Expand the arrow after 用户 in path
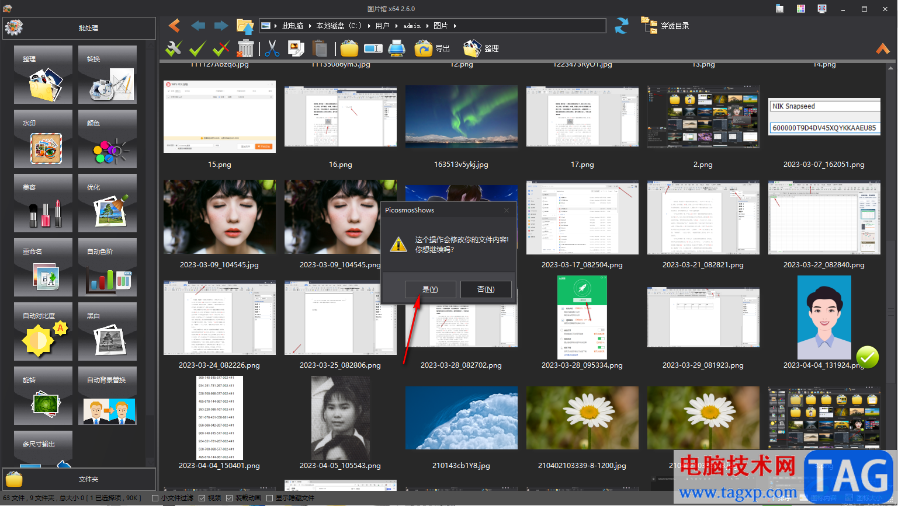 click(x=396, y=26)
